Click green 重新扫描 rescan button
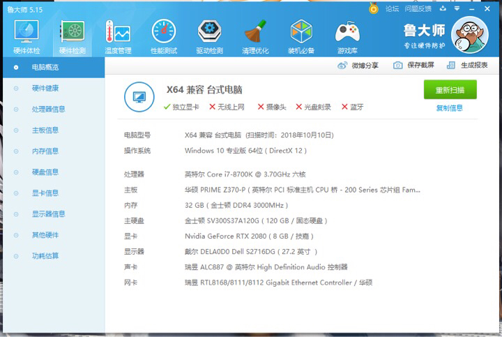Screen dimensions: 502x337 [450, 90]
